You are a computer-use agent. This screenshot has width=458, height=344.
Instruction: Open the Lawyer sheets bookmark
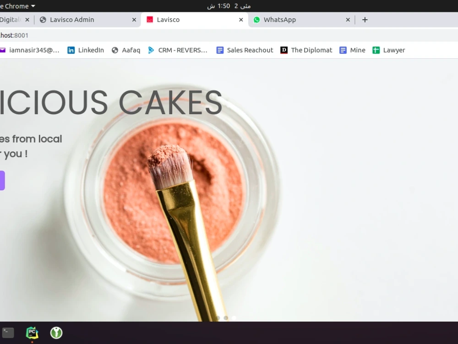389,50
